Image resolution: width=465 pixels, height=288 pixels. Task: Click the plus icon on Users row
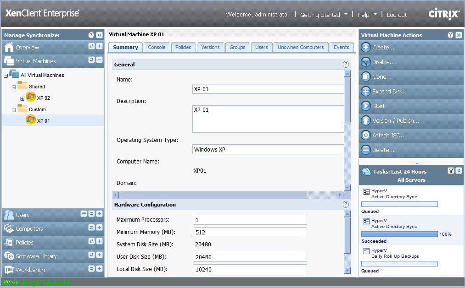99,213
